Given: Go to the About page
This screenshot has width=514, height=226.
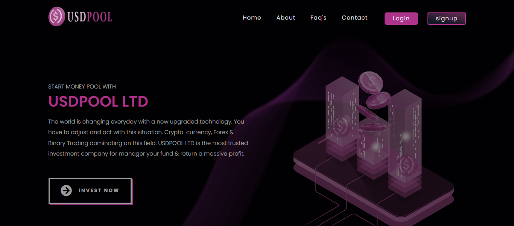Looking at the screenshot, I should coord(286,18).
